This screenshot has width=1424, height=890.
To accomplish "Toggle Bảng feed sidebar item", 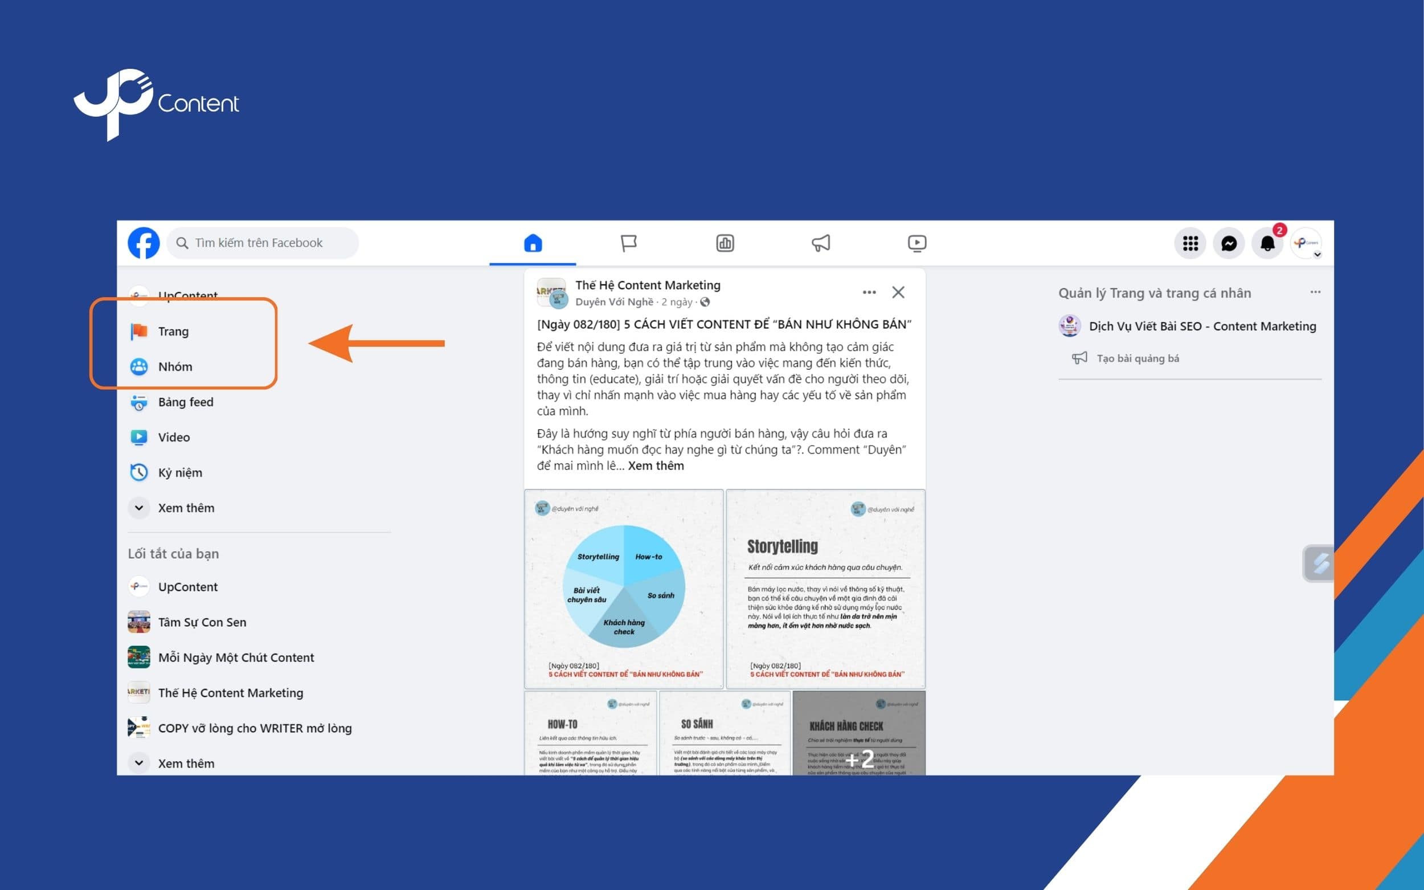I will point(186,401).
